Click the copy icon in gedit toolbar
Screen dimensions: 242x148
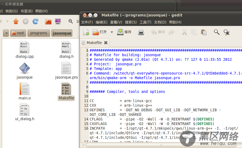(194, 32)
